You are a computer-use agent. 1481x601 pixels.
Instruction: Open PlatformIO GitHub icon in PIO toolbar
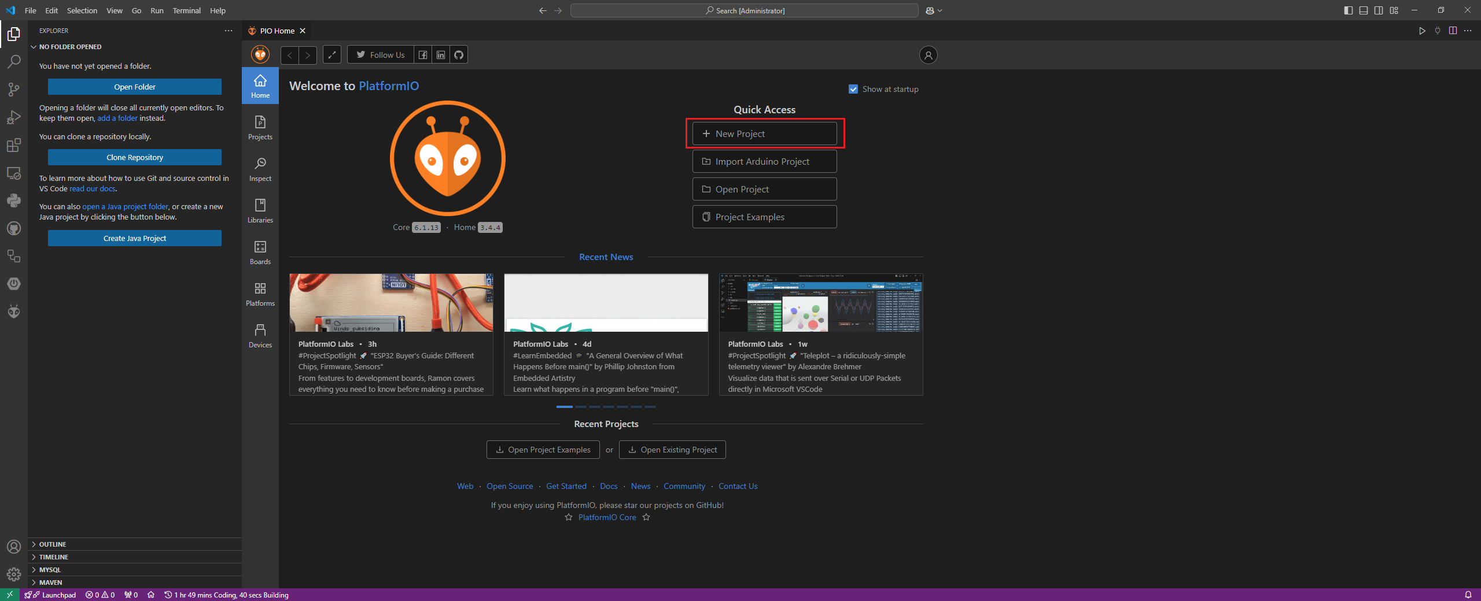click(459, 55)
